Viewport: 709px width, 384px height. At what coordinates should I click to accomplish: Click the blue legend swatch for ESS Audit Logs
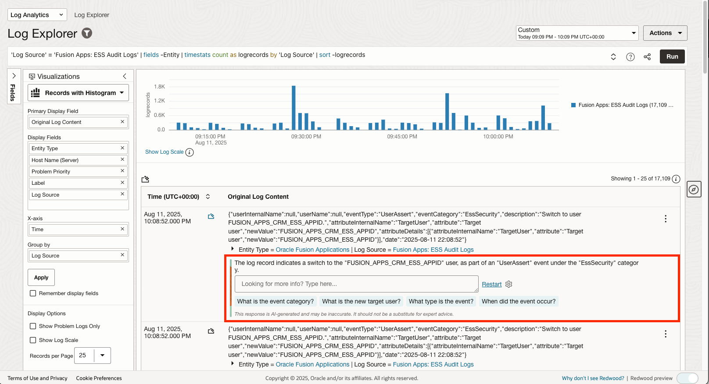pyautogui.click(x=573, y=105)
